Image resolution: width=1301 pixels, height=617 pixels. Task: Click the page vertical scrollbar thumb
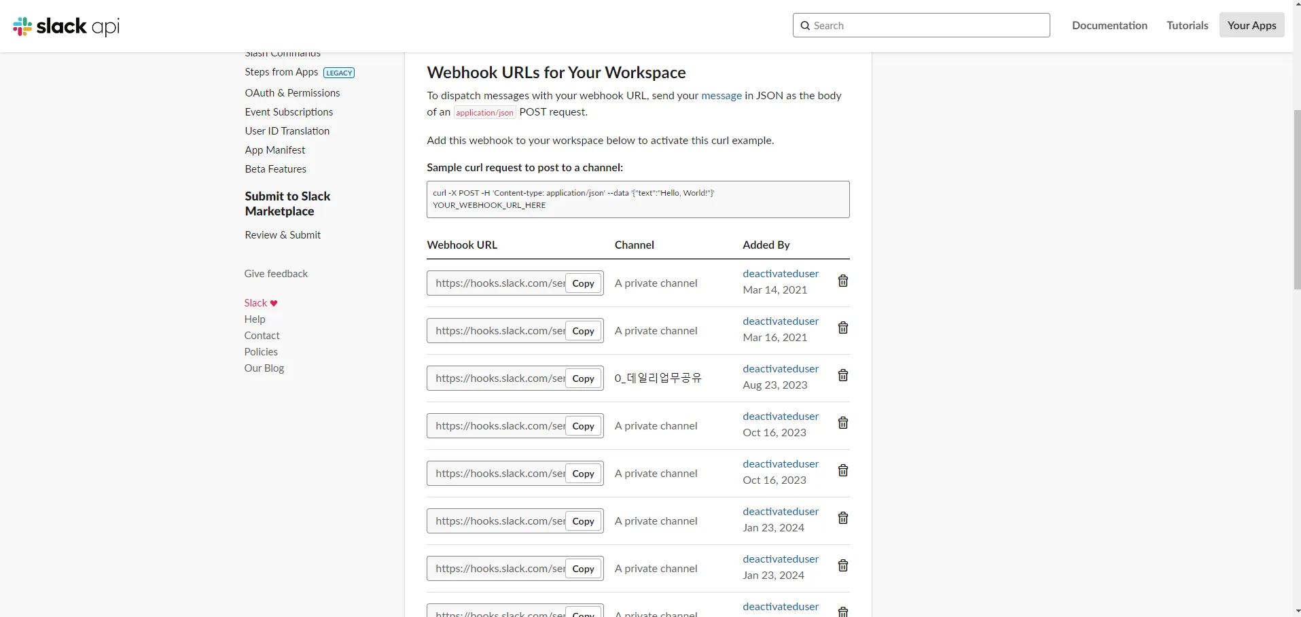[x=1297, y=200]
